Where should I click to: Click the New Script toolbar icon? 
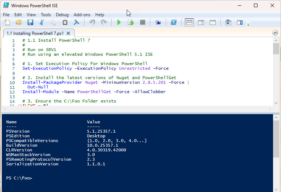tap(7, 23)
